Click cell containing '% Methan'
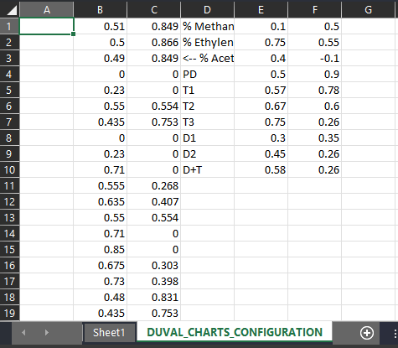Image resolution: width=398 pixels, height=348 pixels. [208, 26]
